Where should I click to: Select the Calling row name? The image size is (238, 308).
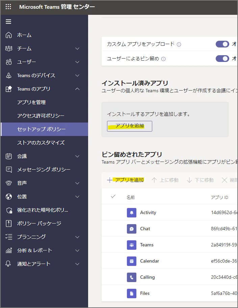(148, 277)
